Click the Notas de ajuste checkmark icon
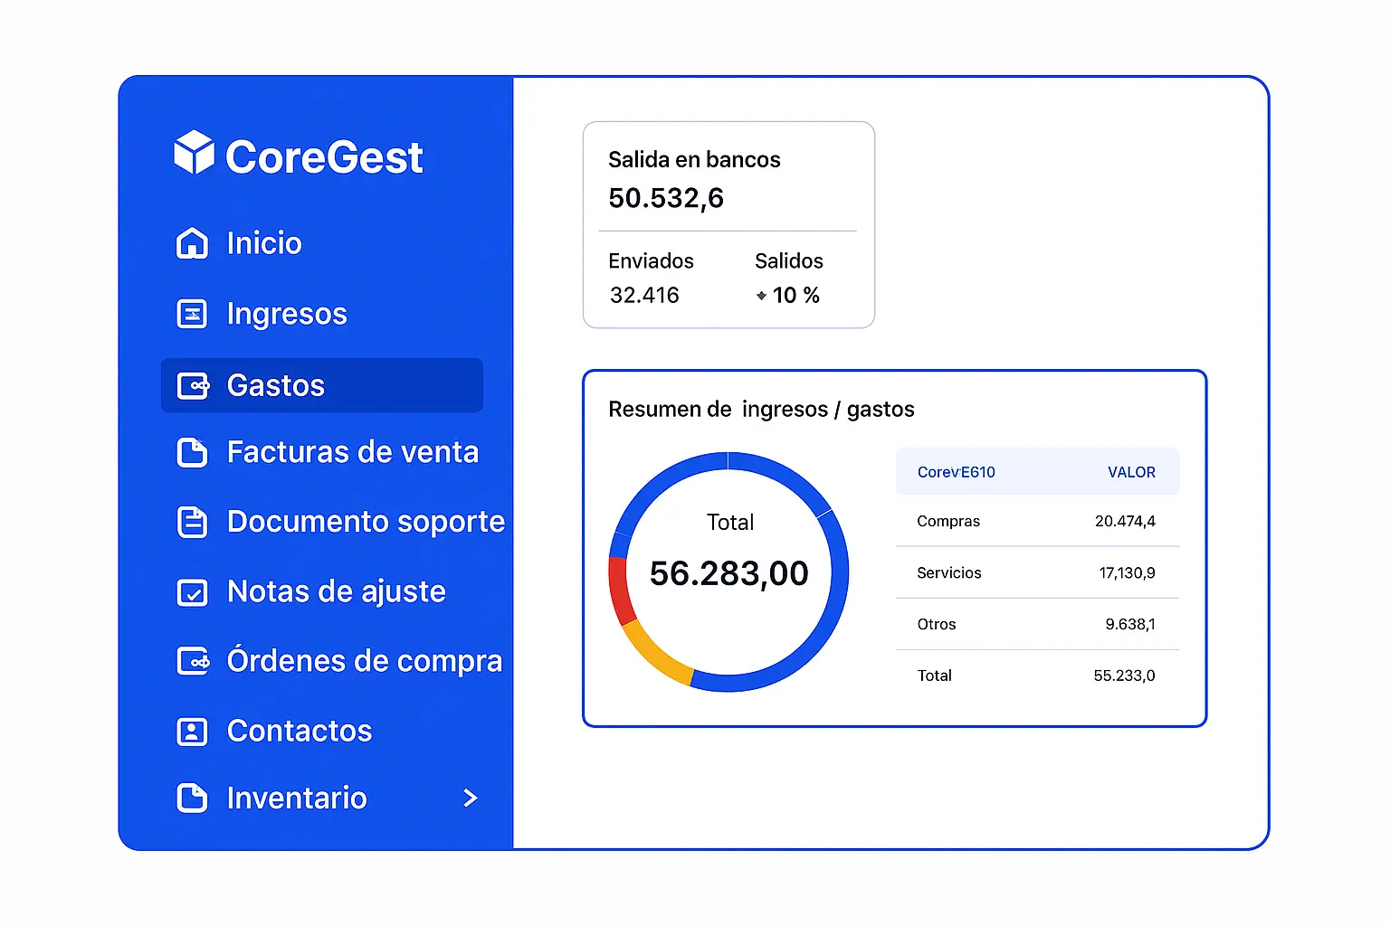Image resolution: width=1390 pixels, height=926 pixels. click(x=192, y=592)
